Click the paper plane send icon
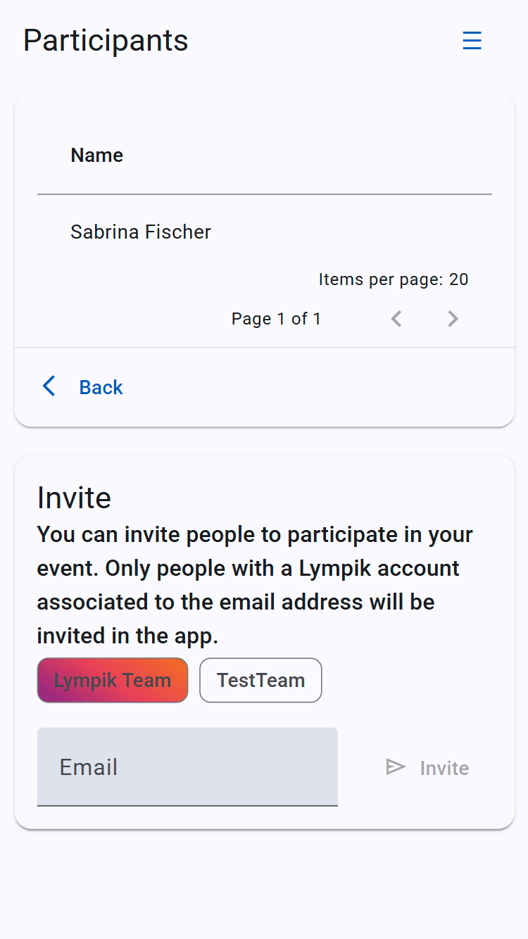Viewport: 528px width, 939px height. click(396, 767)
